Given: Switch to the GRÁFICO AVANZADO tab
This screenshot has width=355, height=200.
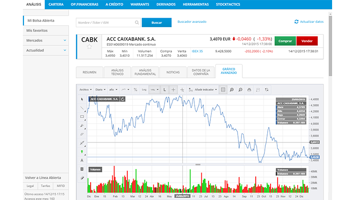Looking at the screenshot, I should pyautogui.click(x=229, y=71).
